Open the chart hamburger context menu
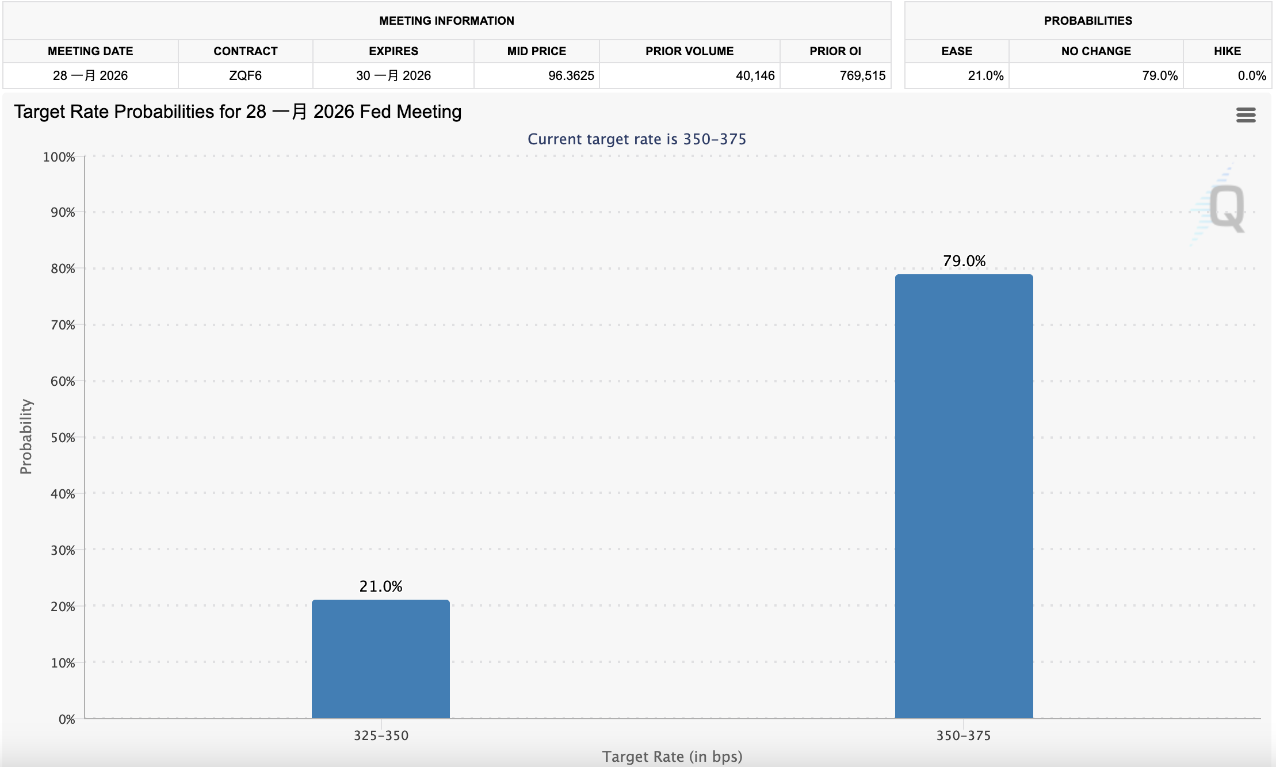 pos(1246,115)
